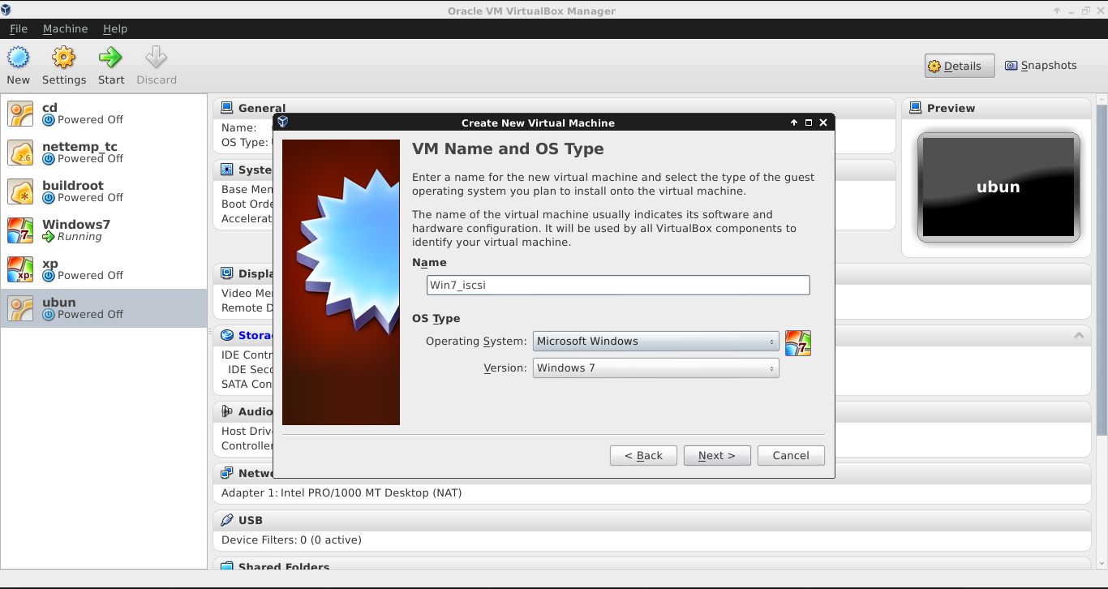This screenshot has width=1108, height=589.
Task: Click the Preview panel monitor icon
Action: pyautogui.click(x=915, y=108)
